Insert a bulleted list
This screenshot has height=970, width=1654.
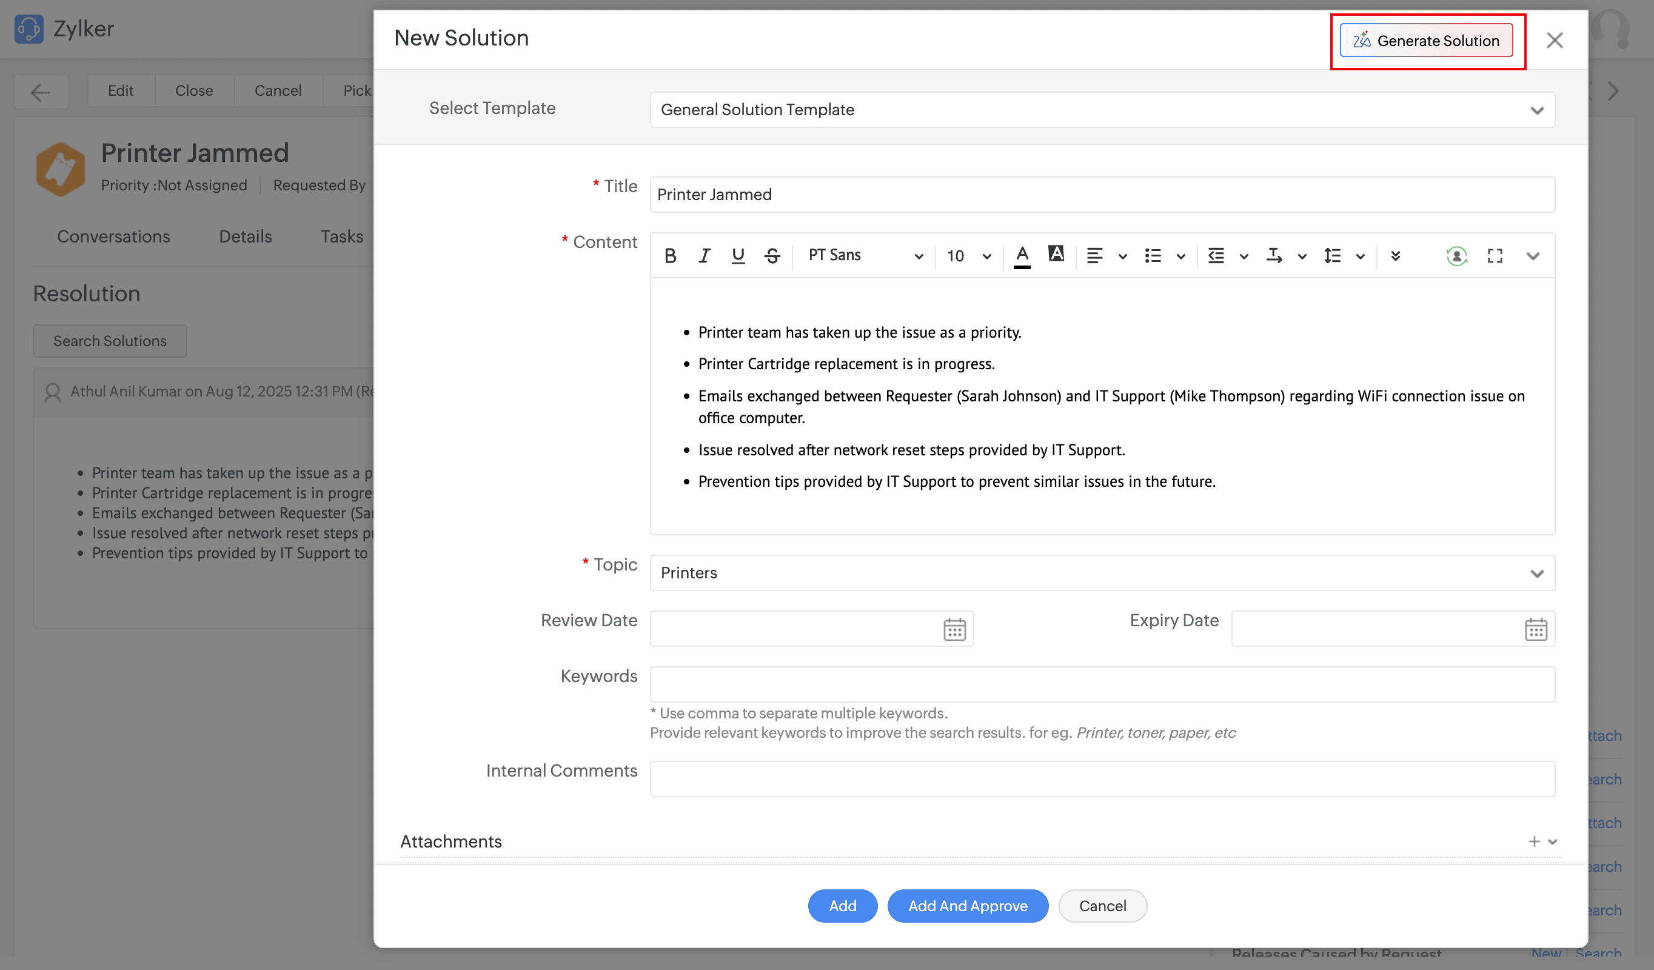[x=1153, y=256]
